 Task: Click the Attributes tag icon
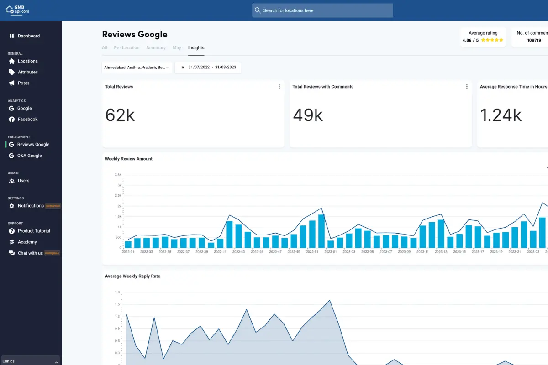point(12,72)
